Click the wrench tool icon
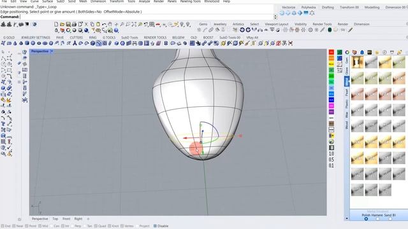This screenshot has width=408, height=229. 198,43
